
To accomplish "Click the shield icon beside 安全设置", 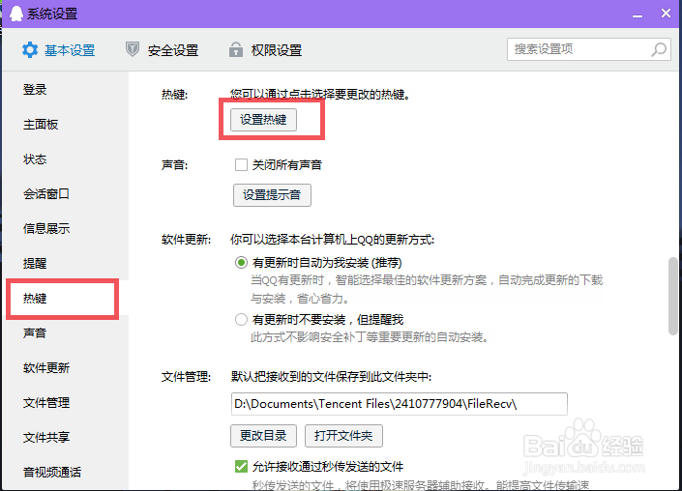I will click(133, 49).
